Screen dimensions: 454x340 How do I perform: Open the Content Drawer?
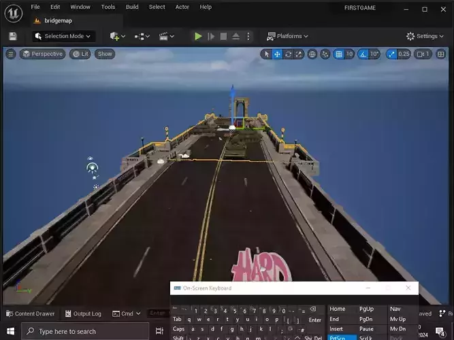point(31,313)
